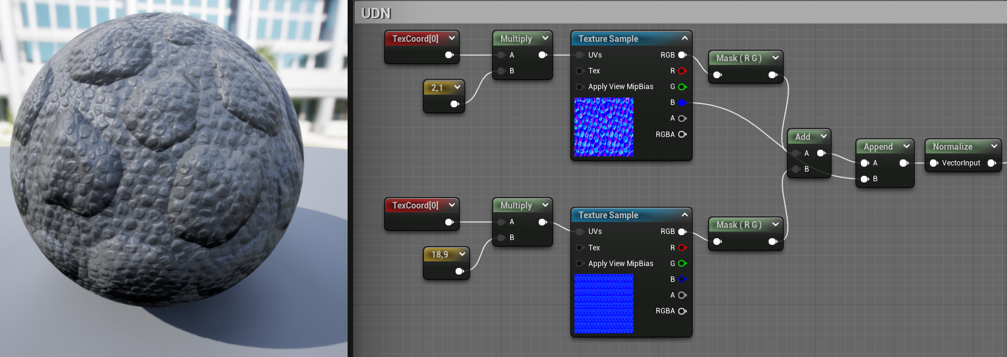Expand the Append node chevron
This screenshot has height=357, width=1007.
pyautogui.click(x=906, y=146)
